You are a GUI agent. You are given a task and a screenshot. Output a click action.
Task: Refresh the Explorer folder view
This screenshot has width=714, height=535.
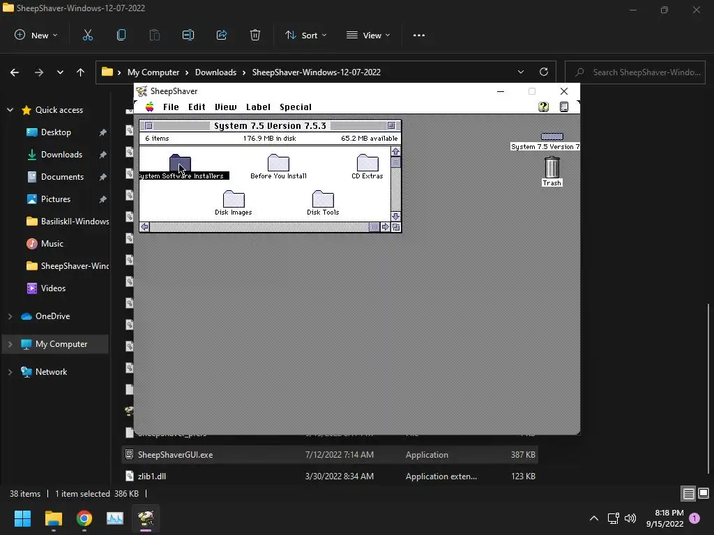tap(544, 72)
